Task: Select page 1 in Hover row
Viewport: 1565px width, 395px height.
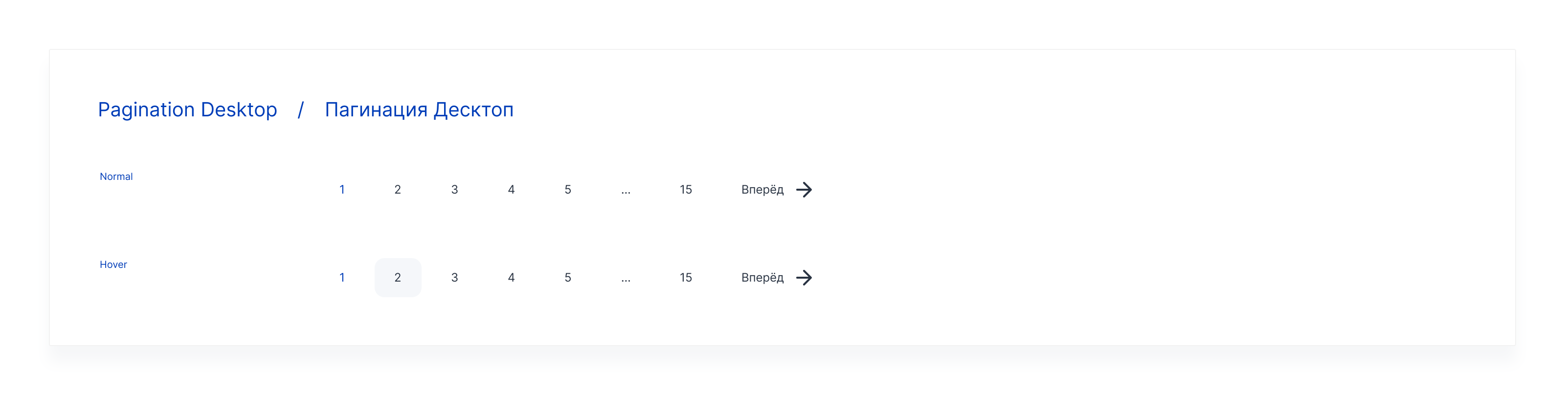Action: tap(342, 278)
